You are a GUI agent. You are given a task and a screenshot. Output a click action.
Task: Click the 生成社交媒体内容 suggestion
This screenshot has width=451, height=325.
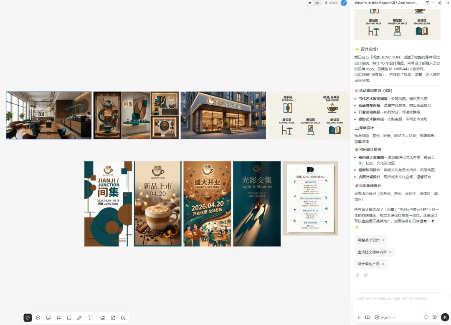[x=374, y=252]
